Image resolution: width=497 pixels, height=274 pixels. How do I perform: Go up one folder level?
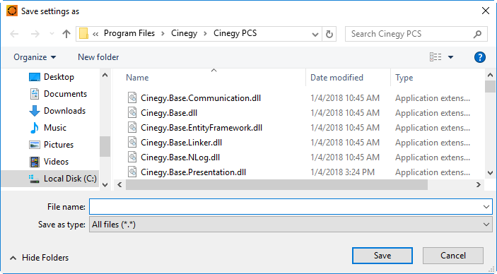(66, 34)
